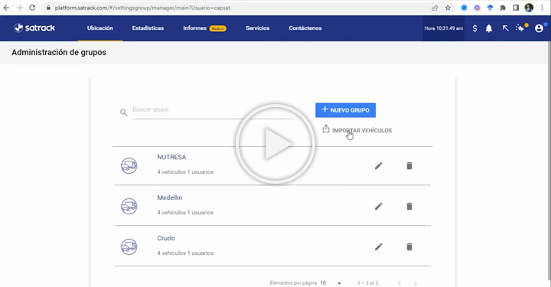Viewport: 551px width, 287px height.
Task: Delete the Crudo group
Action: pyautogui.click(x=409, y=247)
